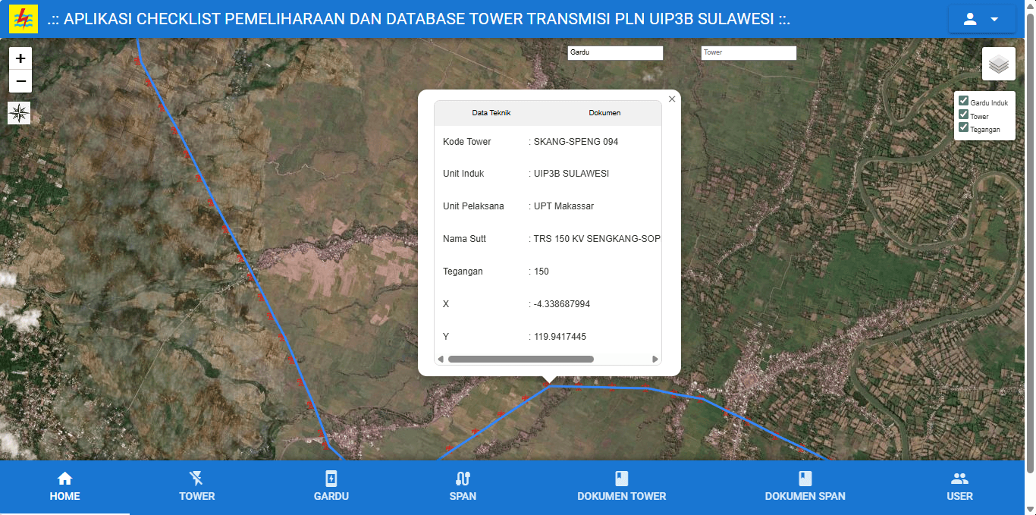Click the 'Kode Tower' label
1036x515 pixels.
point(467,142)
